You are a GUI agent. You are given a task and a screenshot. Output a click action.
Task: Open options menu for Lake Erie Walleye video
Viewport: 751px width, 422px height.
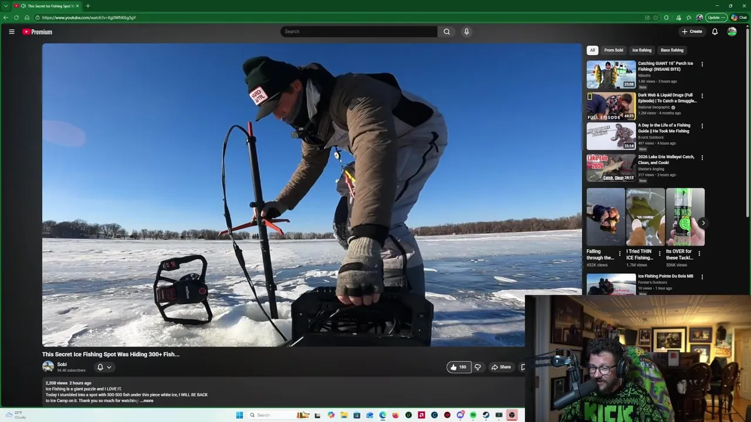pyautogui.click(x=702, y=158)
